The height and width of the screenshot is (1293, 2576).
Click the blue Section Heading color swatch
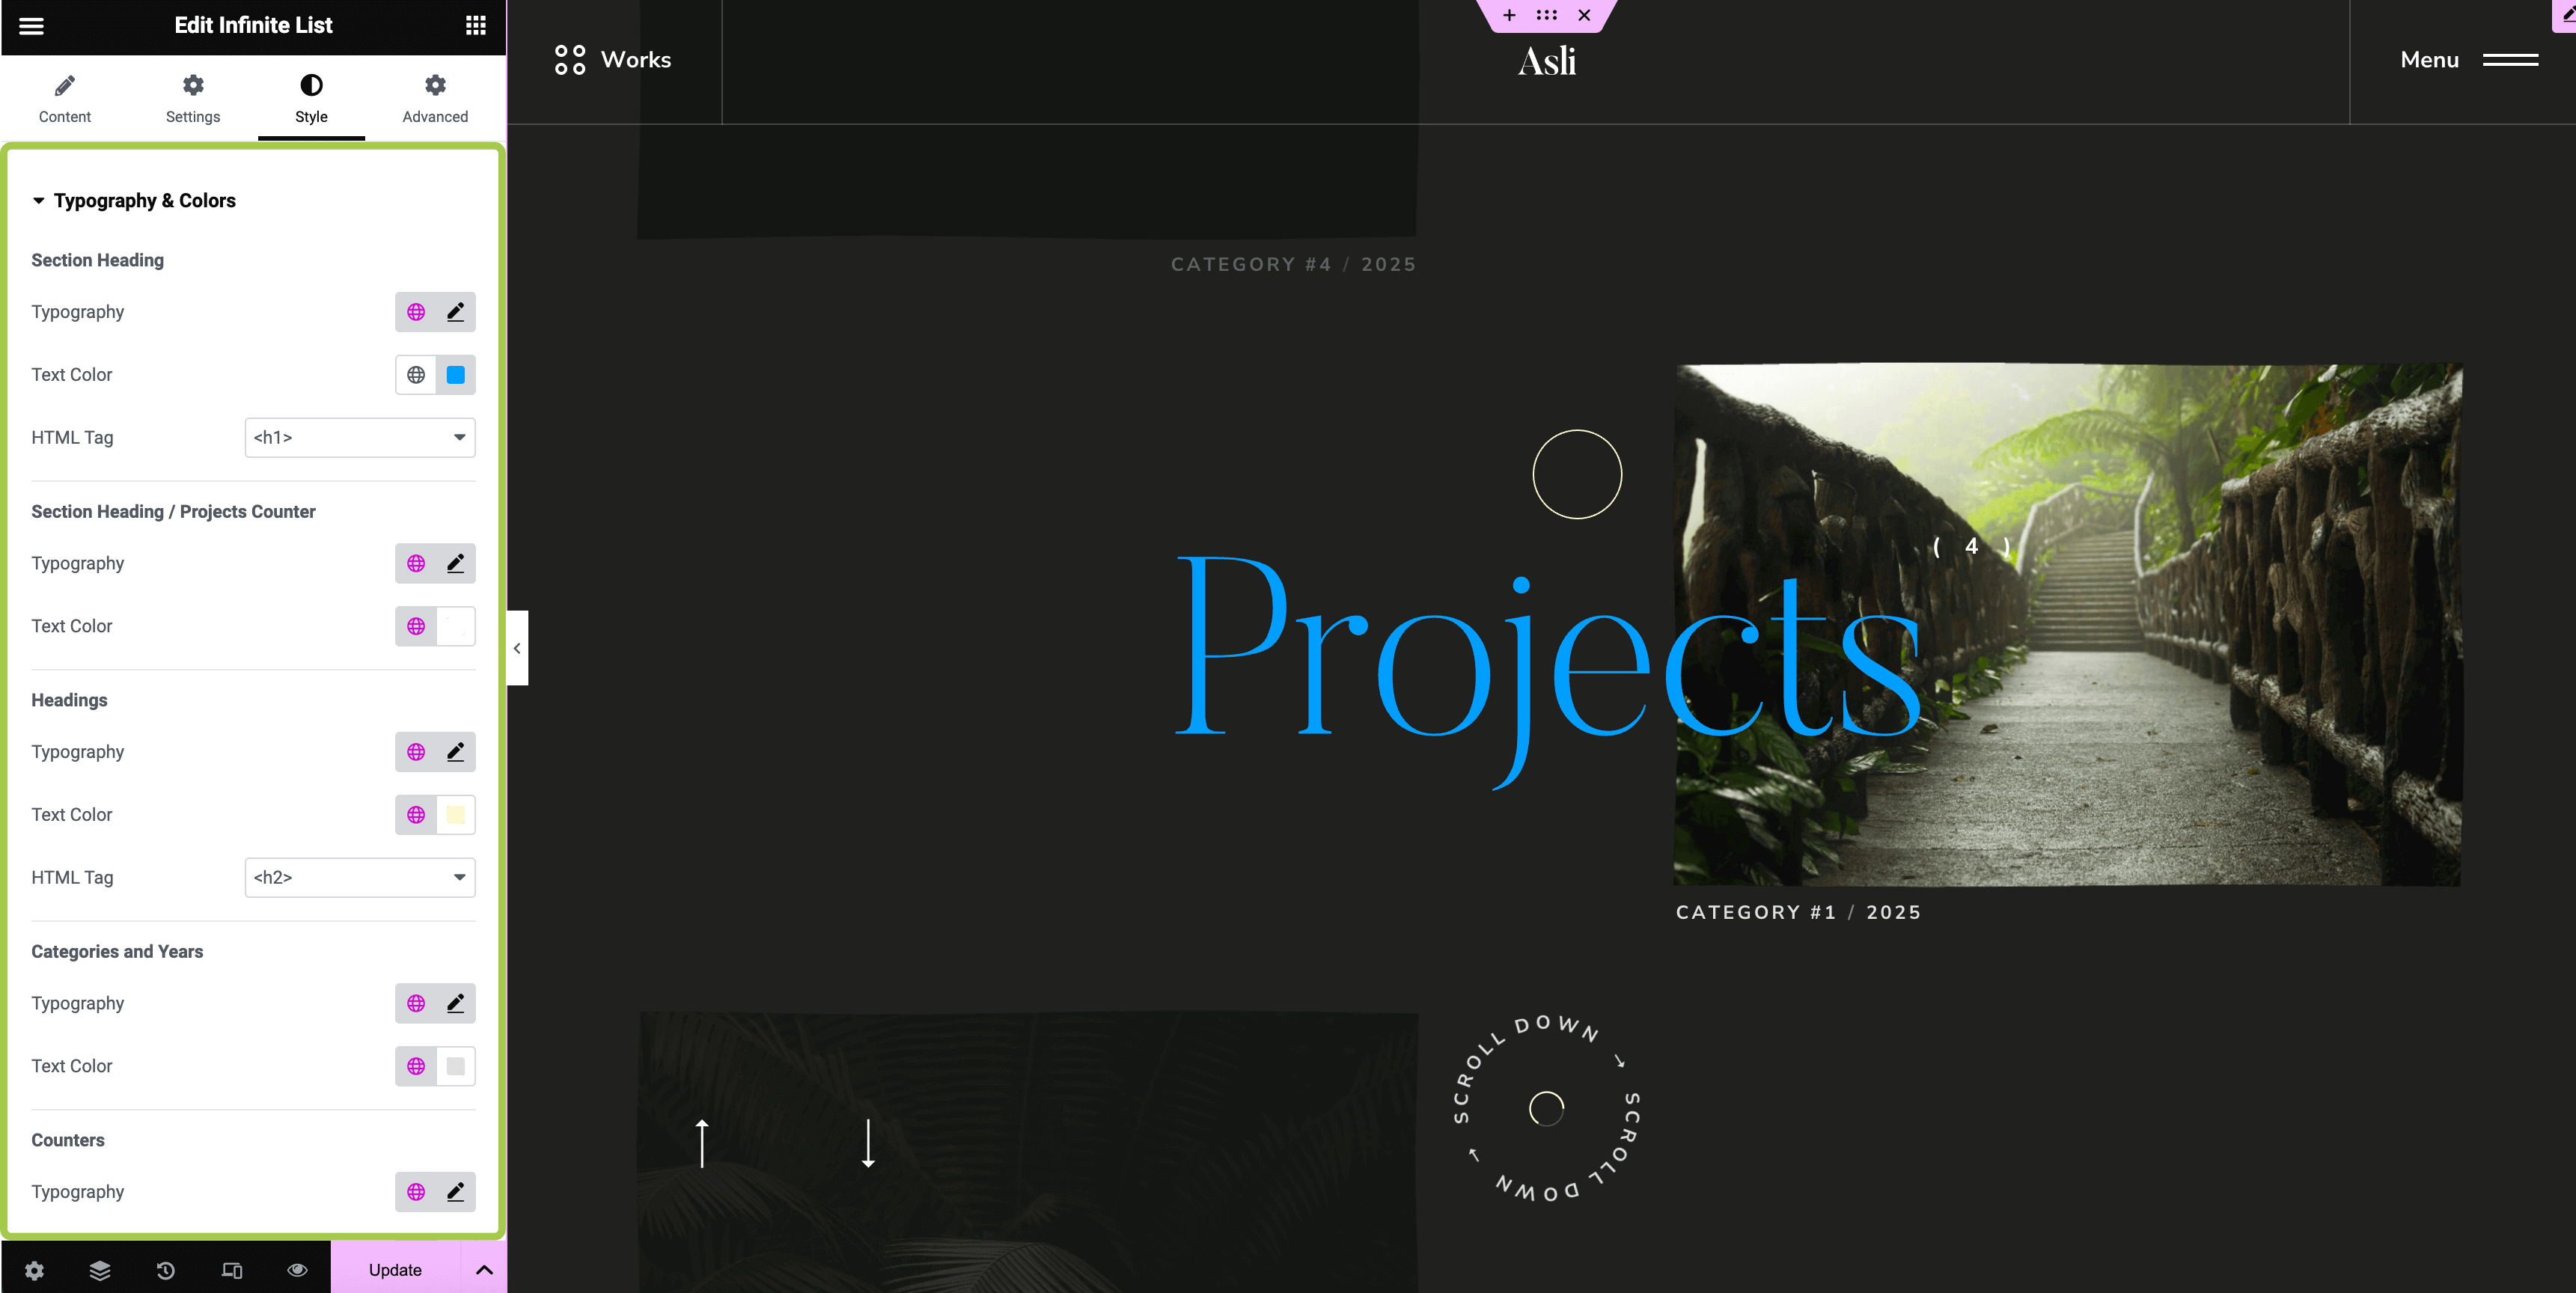point(455,375)
